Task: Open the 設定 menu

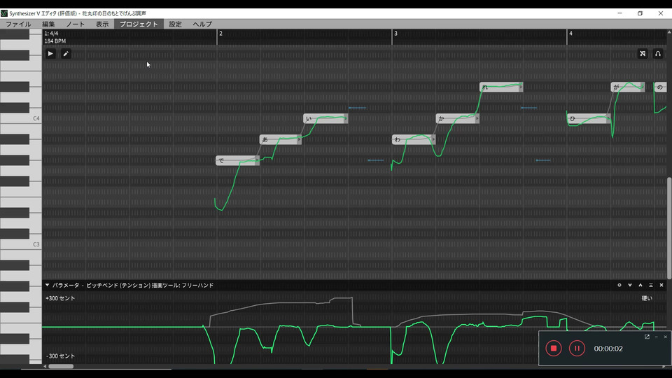Action: [175, 24]
